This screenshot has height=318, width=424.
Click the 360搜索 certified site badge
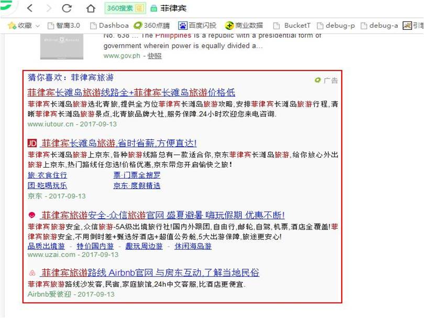tap(125, 8)
